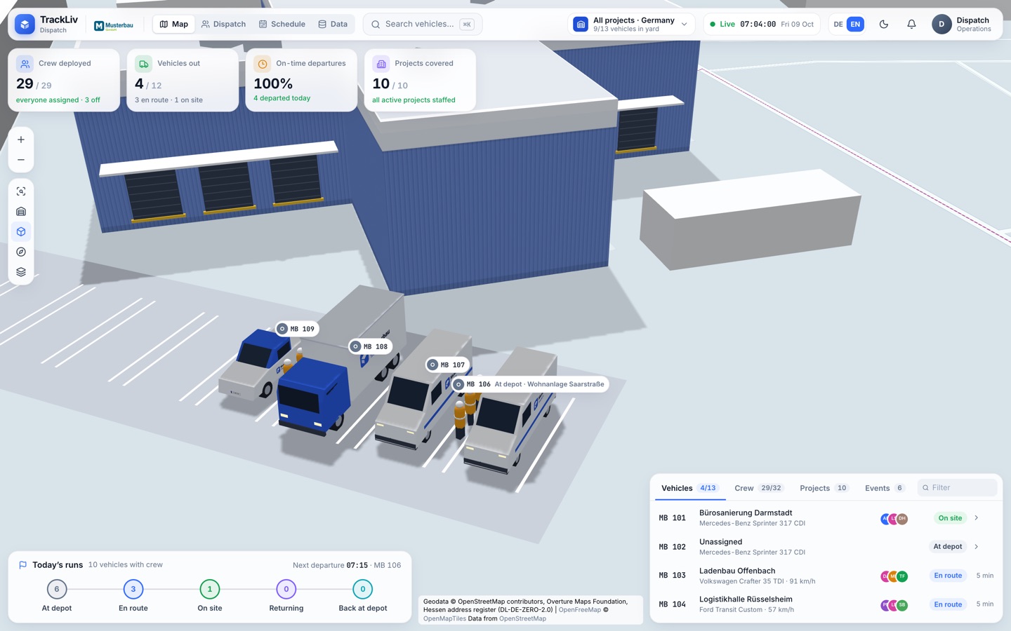Open the Data tab
This screenshot has width=1011, height=631.
(x=333, y=25)
